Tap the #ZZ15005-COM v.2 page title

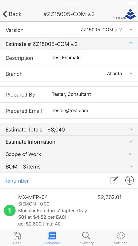69,14
